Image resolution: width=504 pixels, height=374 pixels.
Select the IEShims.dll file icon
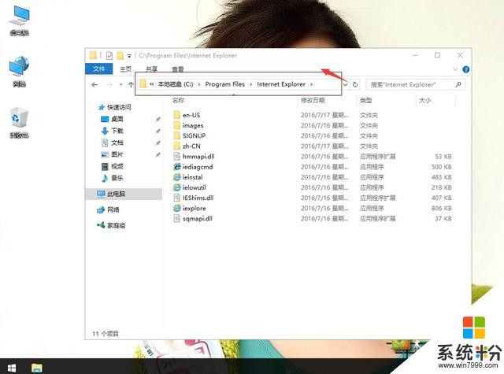pos(176,198)
